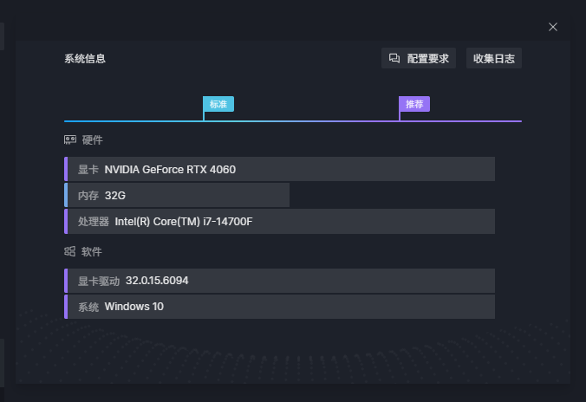Click the 系统信息 title text
Viewport: 586px width, 402px height.
click(85, 59)
